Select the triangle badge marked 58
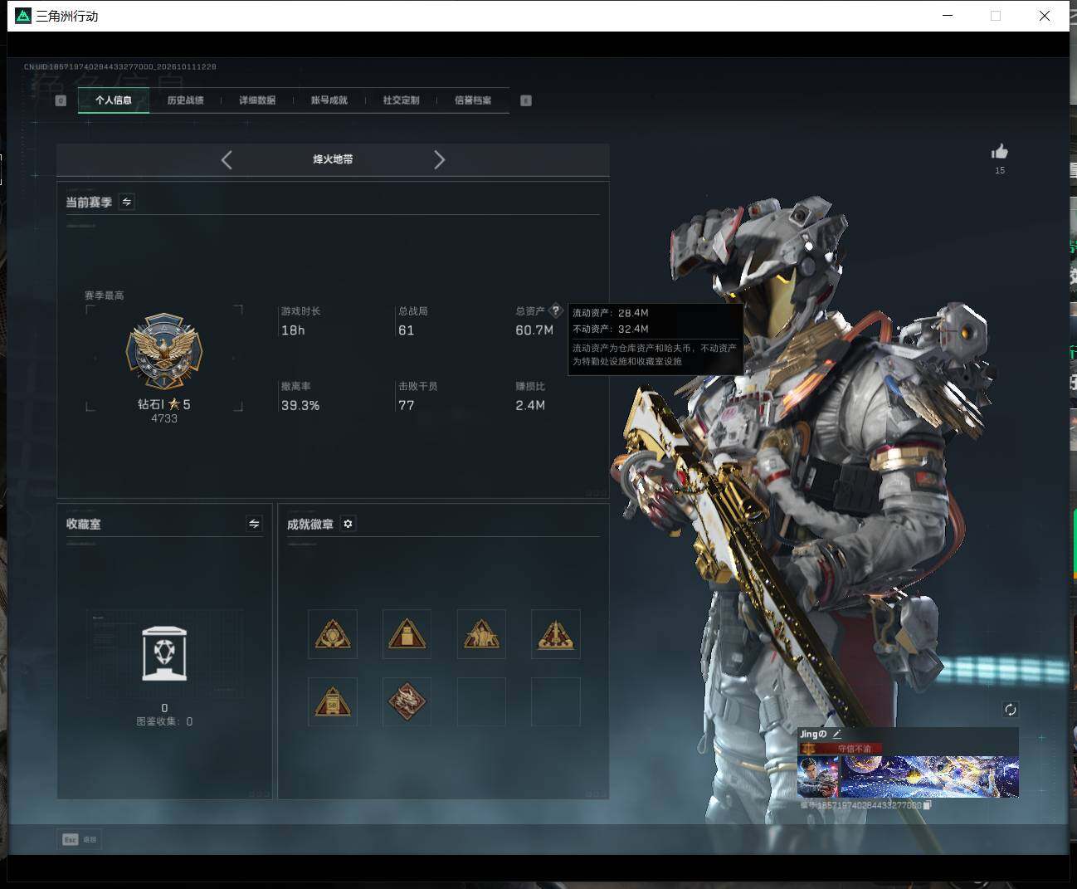 [333, 702]
